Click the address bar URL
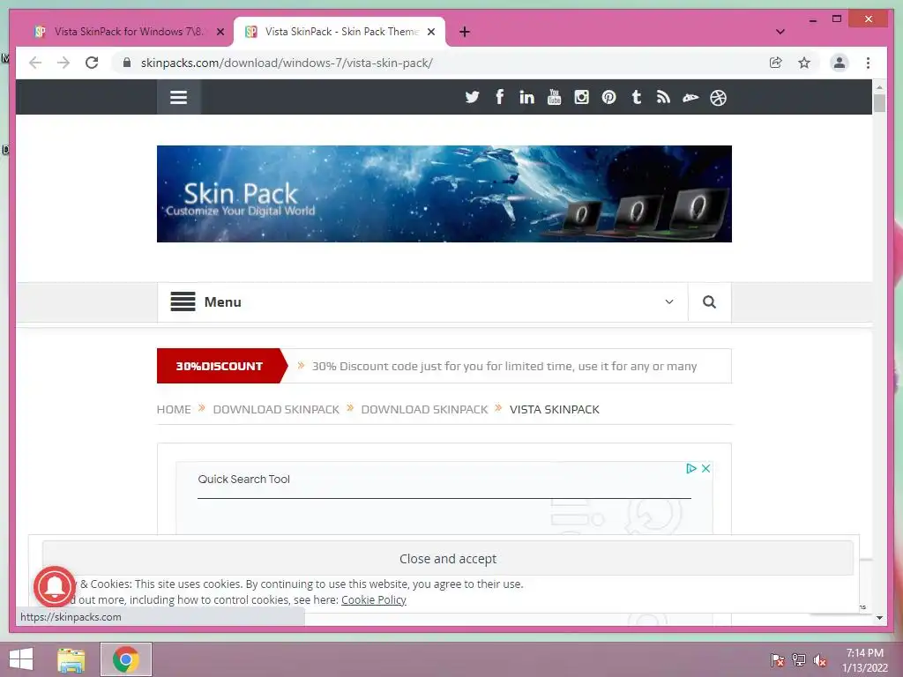 pos(287,63)
